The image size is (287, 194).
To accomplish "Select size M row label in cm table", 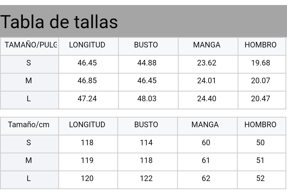I will (29, 160).
